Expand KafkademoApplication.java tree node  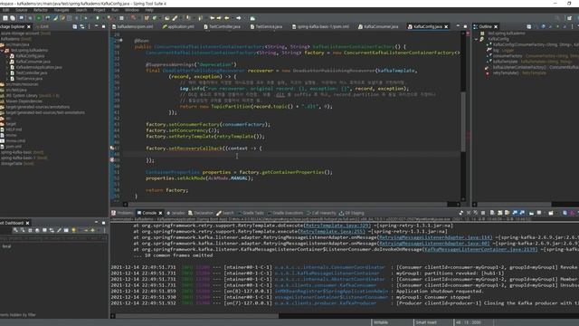pyautogui.click(x=7, y=67)
